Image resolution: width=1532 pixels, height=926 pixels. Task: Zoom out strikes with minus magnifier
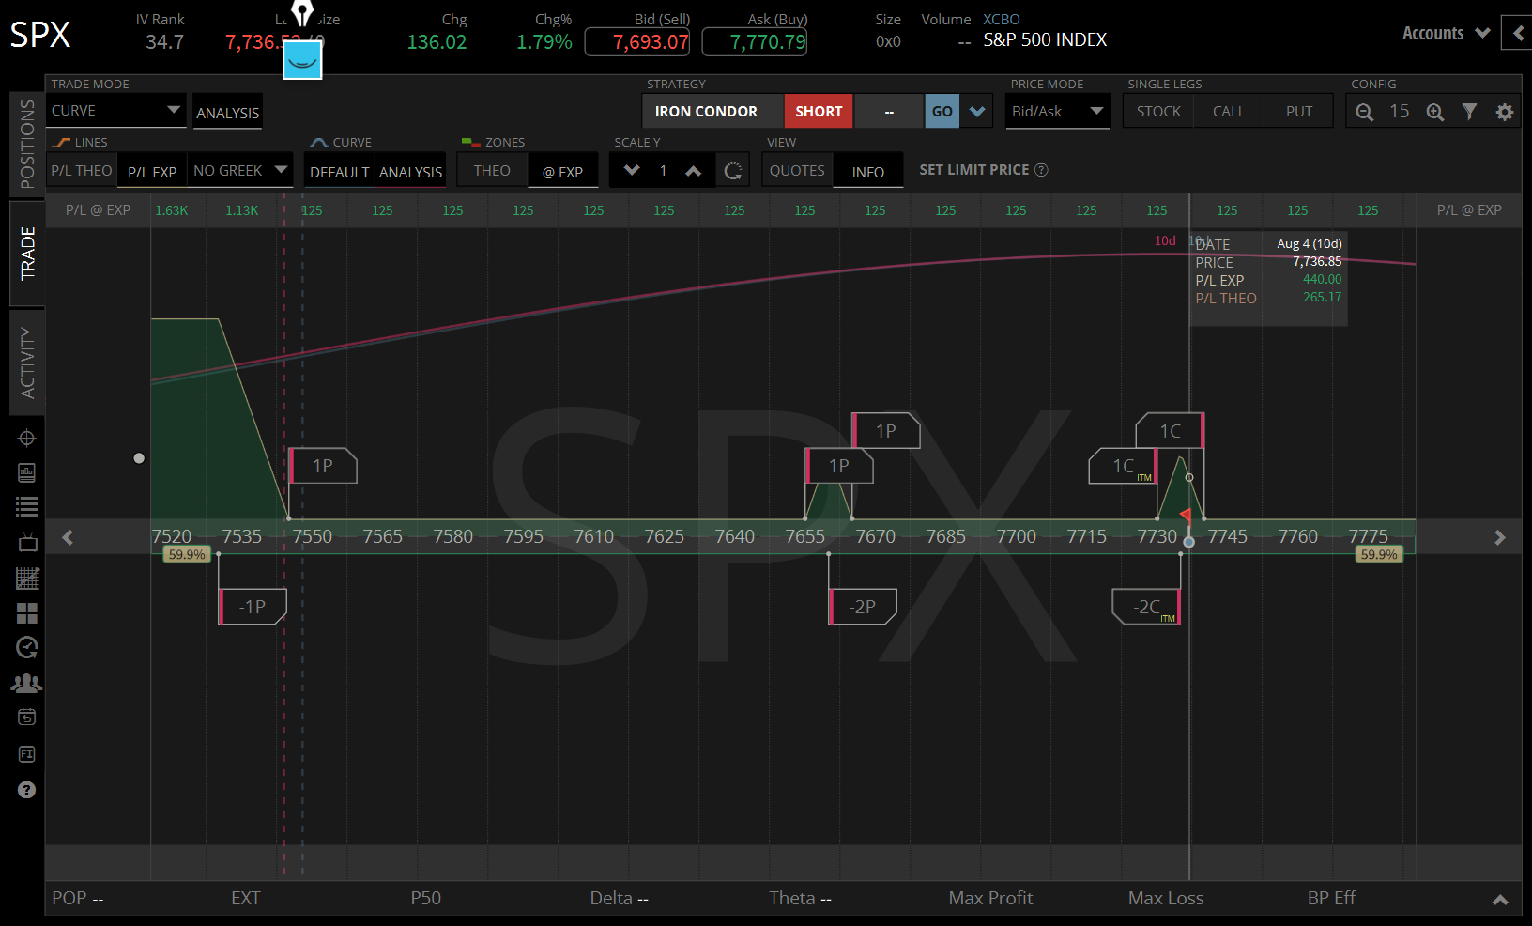[1365, 112]
